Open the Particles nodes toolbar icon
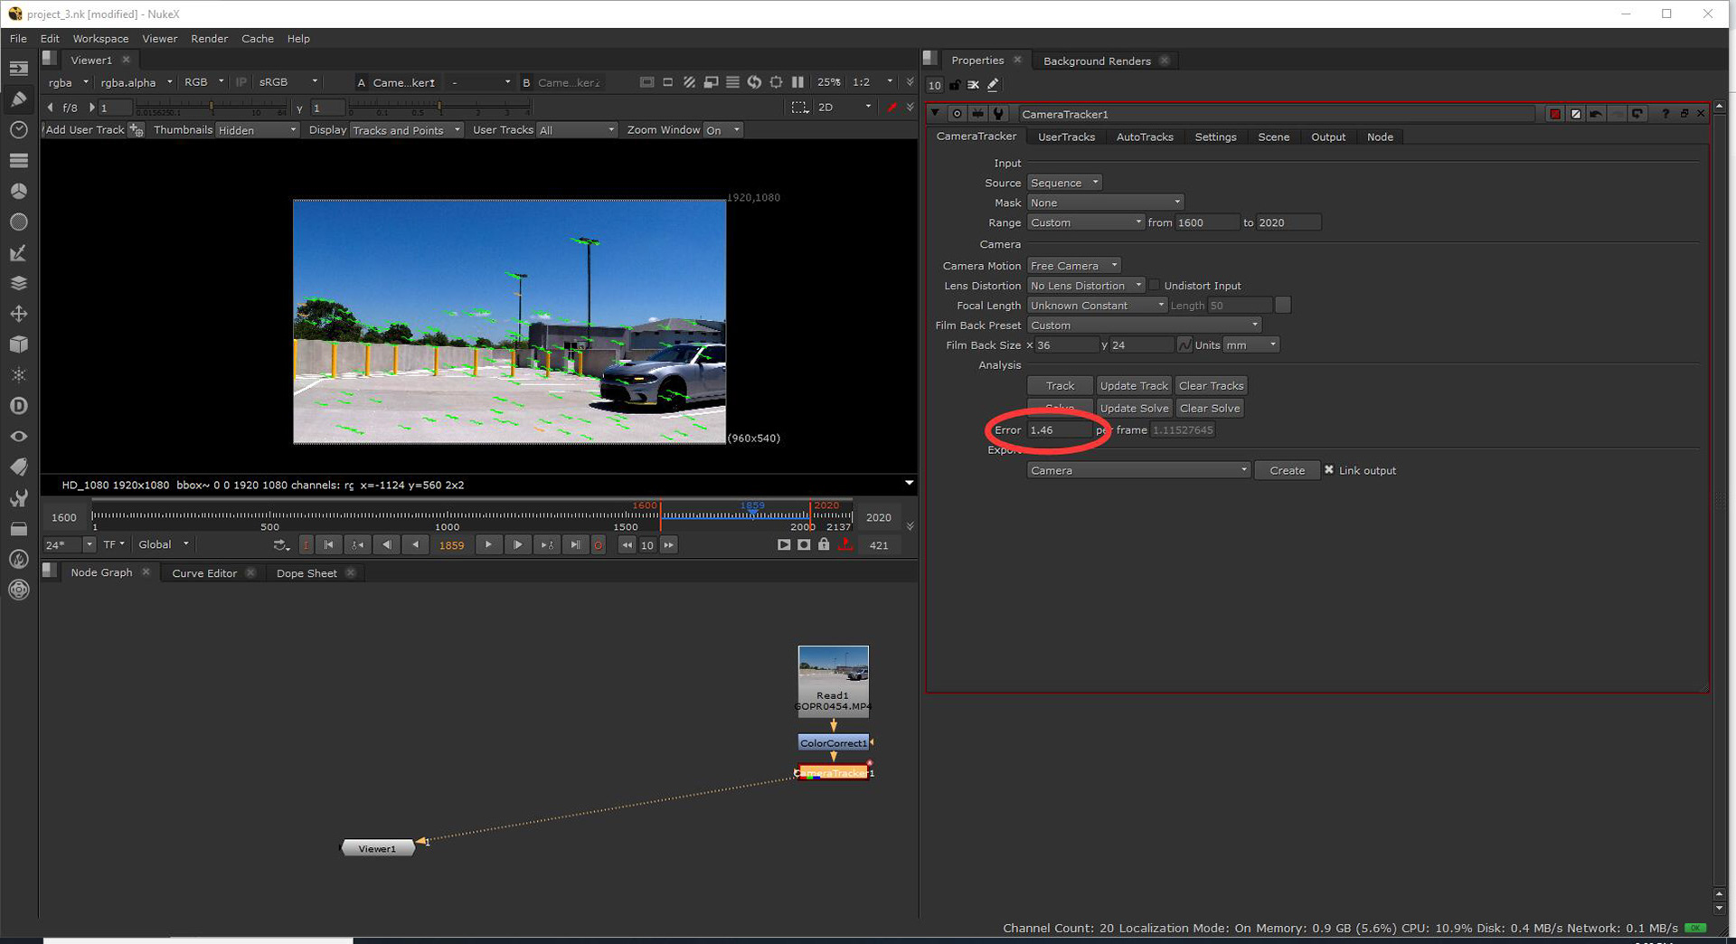 click(18, 375)
